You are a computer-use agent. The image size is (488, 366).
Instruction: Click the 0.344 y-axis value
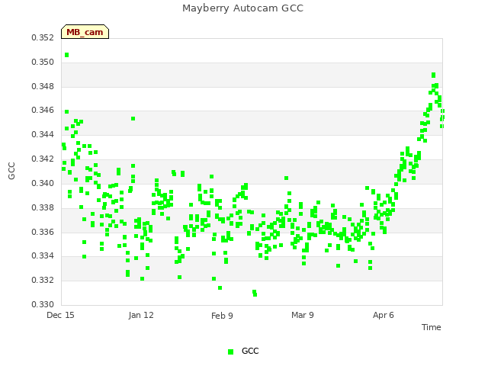(43, 134)
